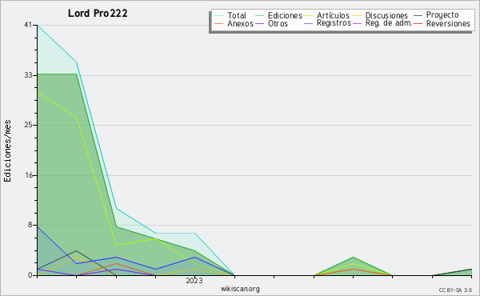Click the wikiscan.org text
Viewport: 480px width, 296px height.
click(x=240, y=289)
